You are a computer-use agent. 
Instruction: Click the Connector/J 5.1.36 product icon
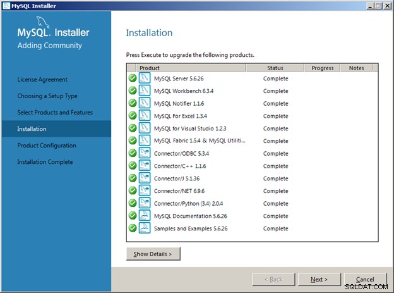pos(145,178)
